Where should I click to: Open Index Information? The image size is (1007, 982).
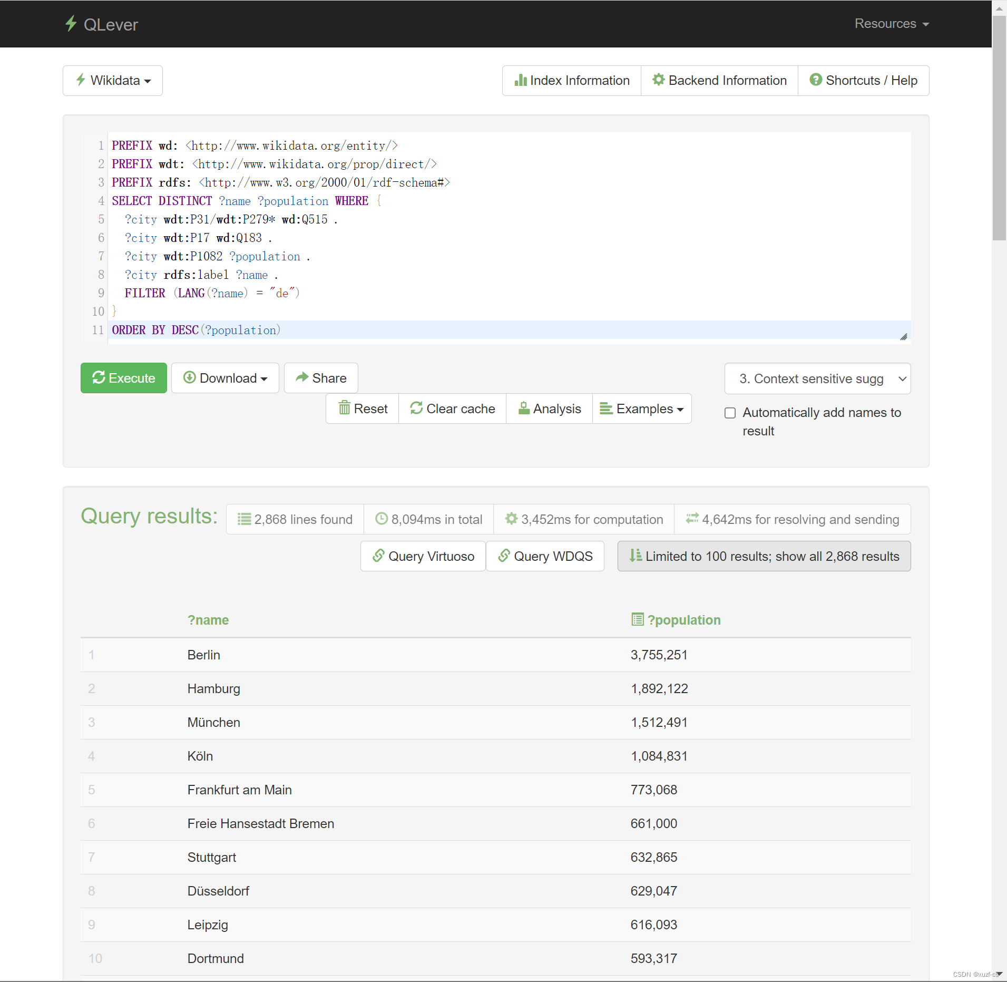coord(572,81)
